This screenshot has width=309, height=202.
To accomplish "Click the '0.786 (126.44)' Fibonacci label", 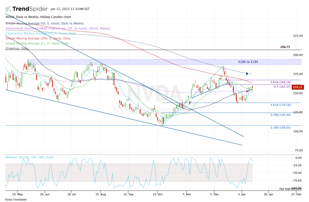I will point(280,115).
